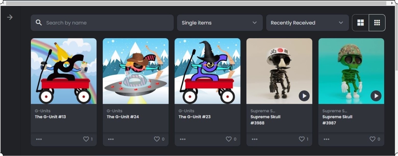Focus the Search by name field
Viewport: 398px width, 156px height.
click(102, 23)
